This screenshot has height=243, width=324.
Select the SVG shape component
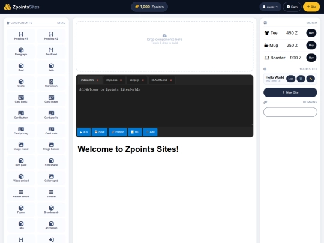pos(51,162)
